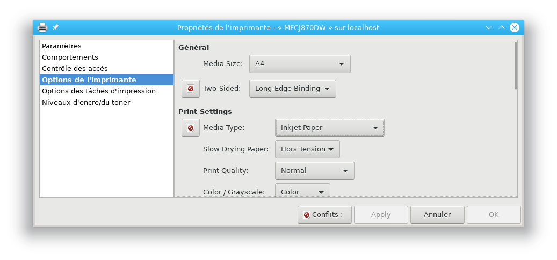Open the Conflits button
The width and height of the screenshot is (557, 260).
tap(324, 215)
